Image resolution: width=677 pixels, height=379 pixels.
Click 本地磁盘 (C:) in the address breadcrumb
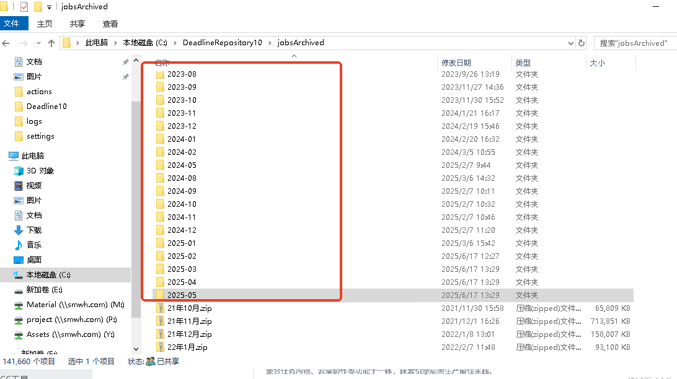145,43
